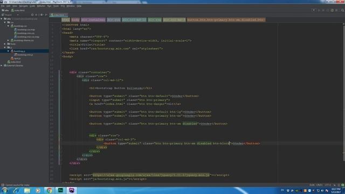345x194 pixels.
Task: Click tool window toggle in status bar
Action: (3, 185)
